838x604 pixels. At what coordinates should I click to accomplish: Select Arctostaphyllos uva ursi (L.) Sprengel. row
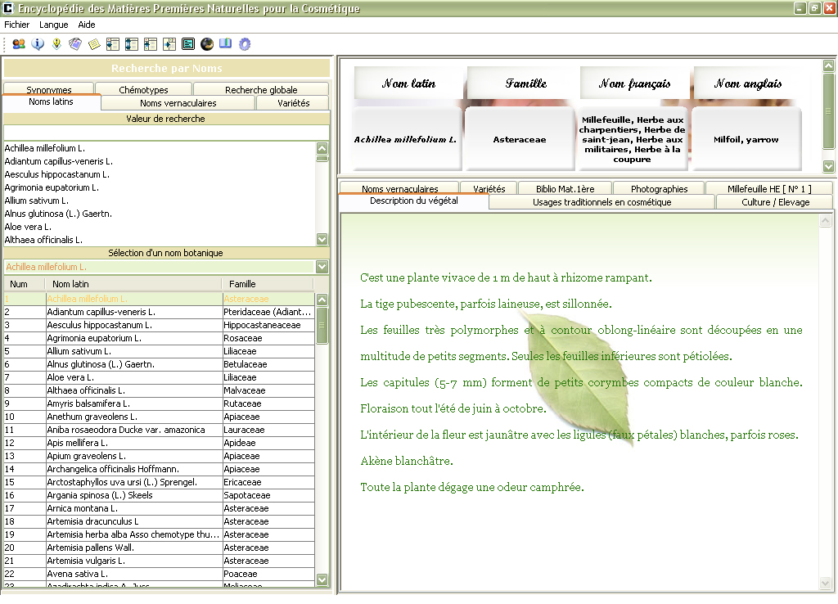tap(159, 482)
